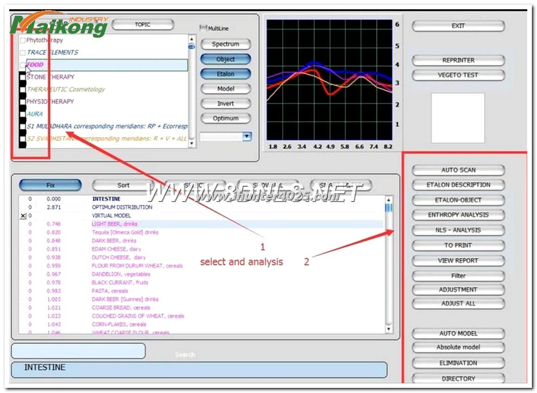Screen dimensions: 537x393
Task: Select the FOOD topic entry
Action: click(35, 65)
